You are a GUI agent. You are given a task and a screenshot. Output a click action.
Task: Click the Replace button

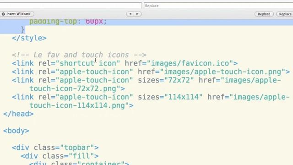[264, 14]
